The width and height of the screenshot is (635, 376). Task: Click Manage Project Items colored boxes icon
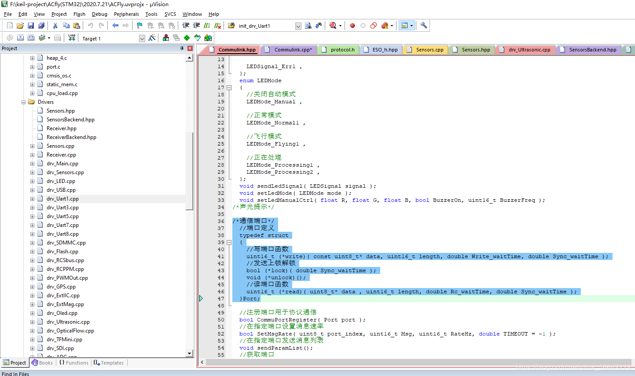click(x=166, y=38)
